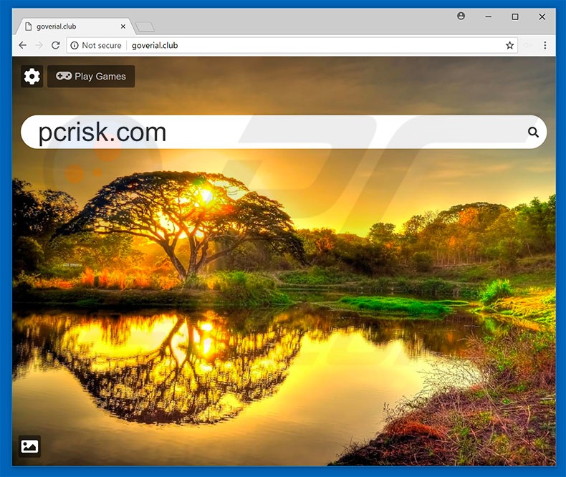Open the background image picker icon

point(29,446)
